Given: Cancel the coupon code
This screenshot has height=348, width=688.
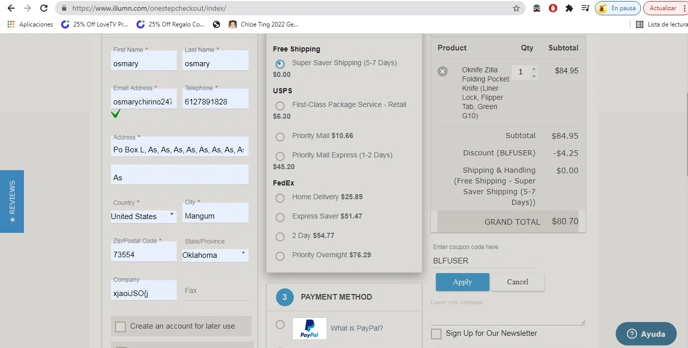Looking at the screenshot, I should pyautogui.click(x=517, y=282).
